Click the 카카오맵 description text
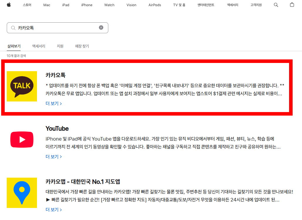This screenshot has width=302, height=220. [x=169, y=196]
